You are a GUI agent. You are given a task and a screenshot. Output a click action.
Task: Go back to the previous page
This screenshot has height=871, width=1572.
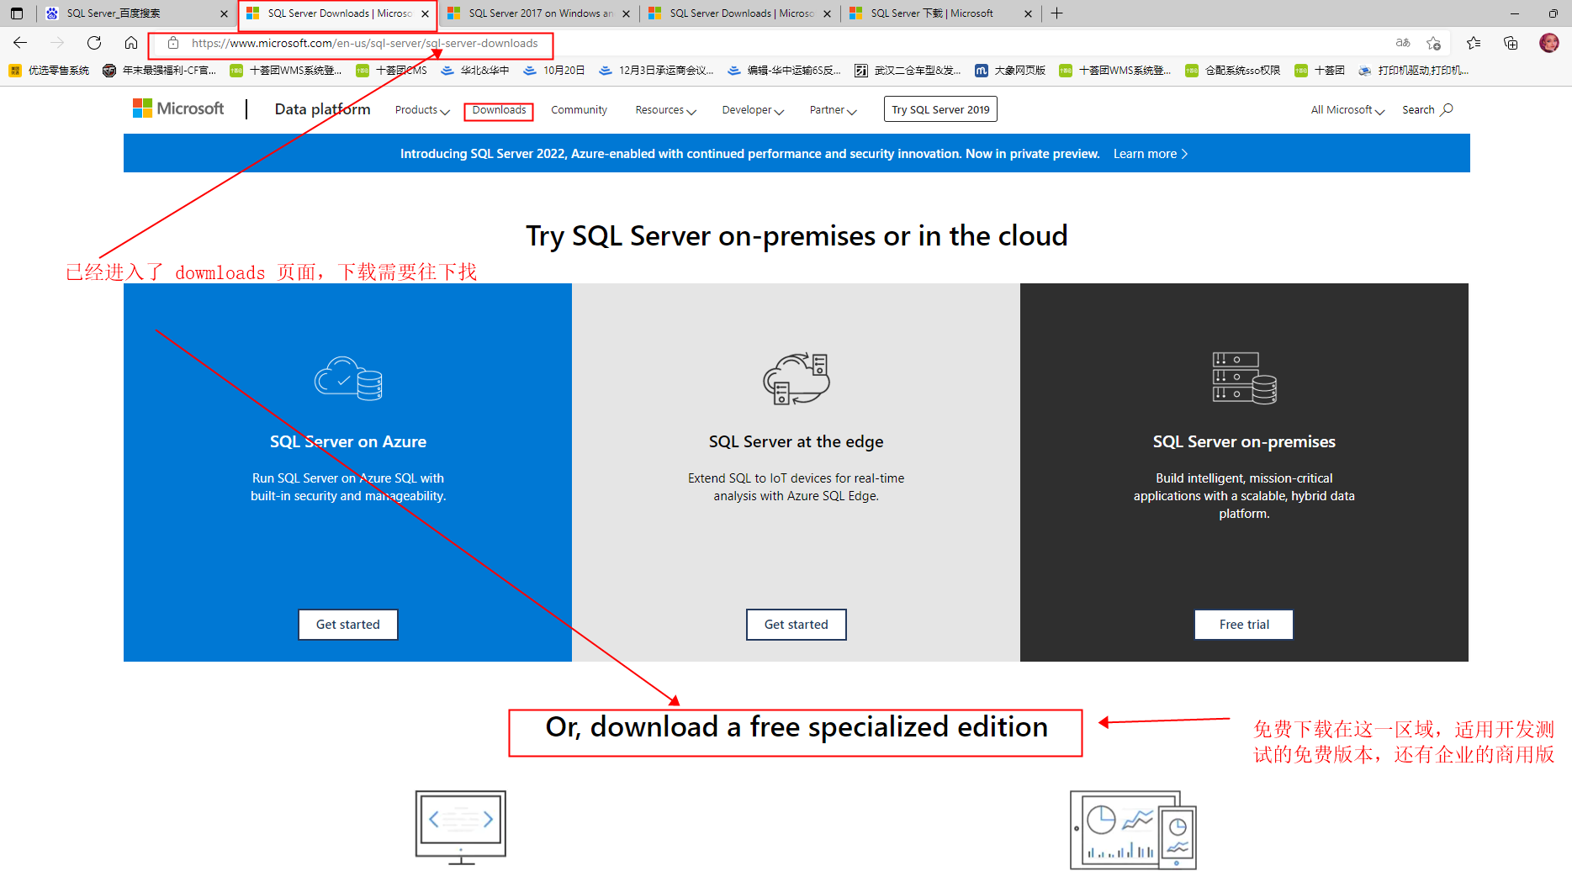tap(20, 43)
